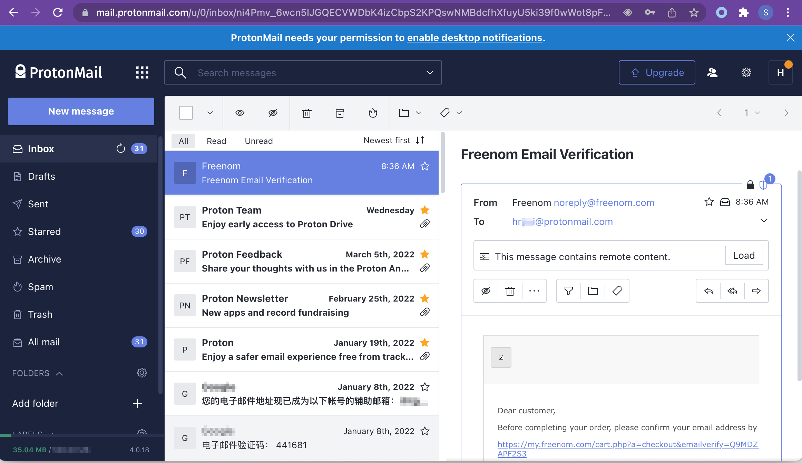Go to previous page arrow
Screen dimensions: 802x463
(x=719, y=113)
